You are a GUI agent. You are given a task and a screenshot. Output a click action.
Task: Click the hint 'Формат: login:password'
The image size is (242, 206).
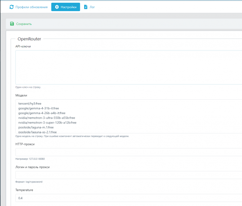pos(29,182)
